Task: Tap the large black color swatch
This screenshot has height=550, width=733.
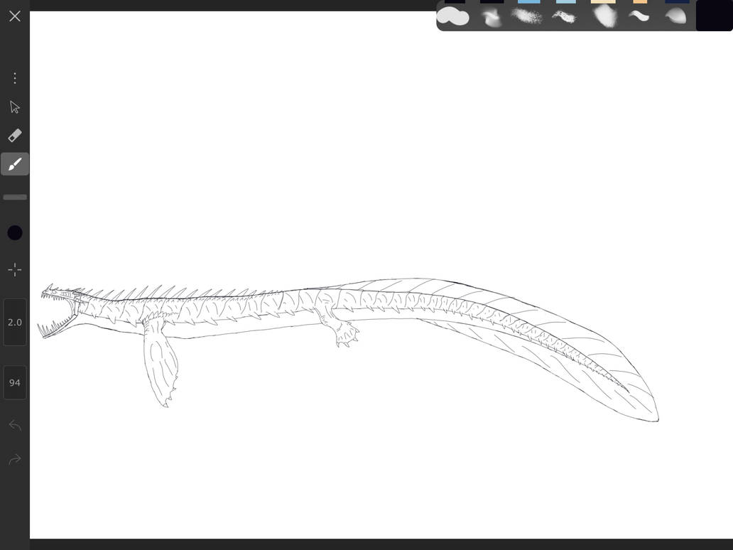Action: click(714, 16)
